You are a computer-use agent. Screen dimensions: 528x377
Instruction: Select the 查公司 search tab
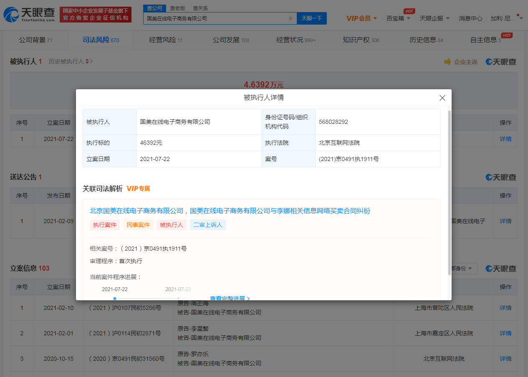(x=155, y=8)
